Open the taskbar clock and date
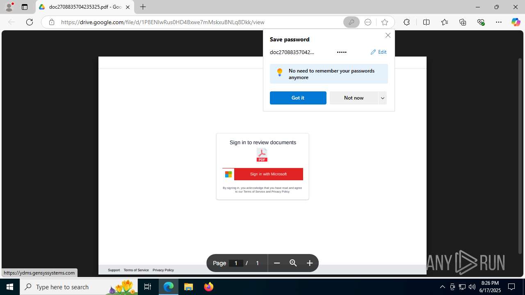The image size is (525, 295). 491,287
